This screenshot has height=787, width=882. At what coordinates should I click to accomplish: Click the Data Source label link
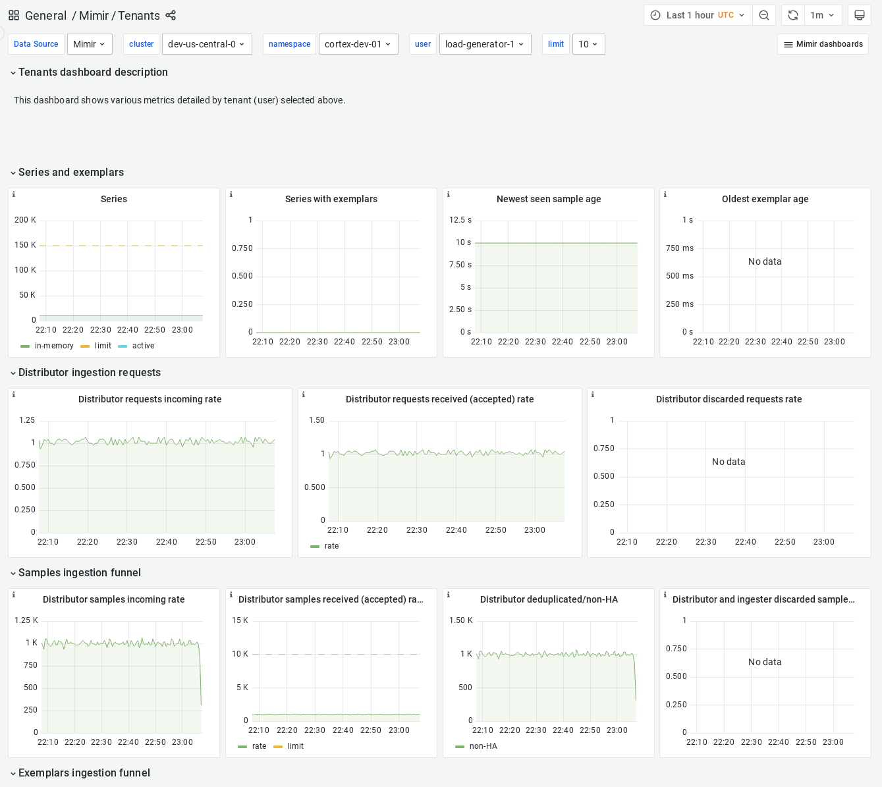pyautogui.click(x=36, y=44)
